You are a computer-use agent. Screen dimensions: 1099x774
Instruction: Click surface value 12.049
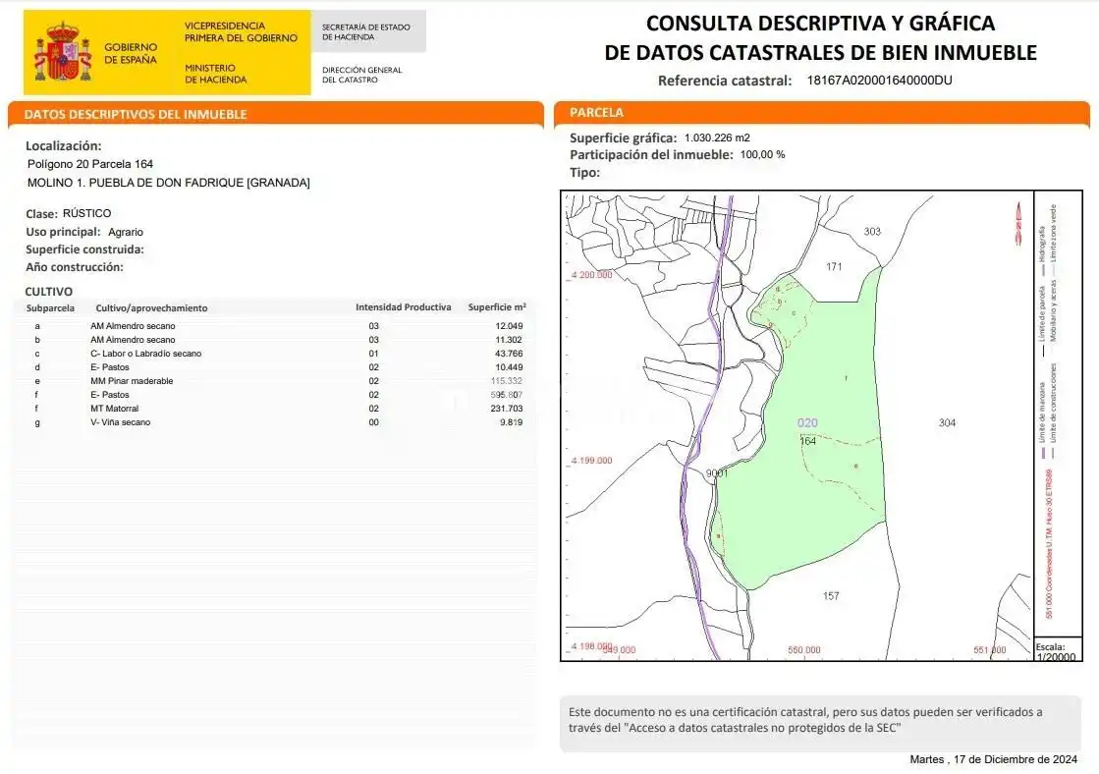pos(509,326)
